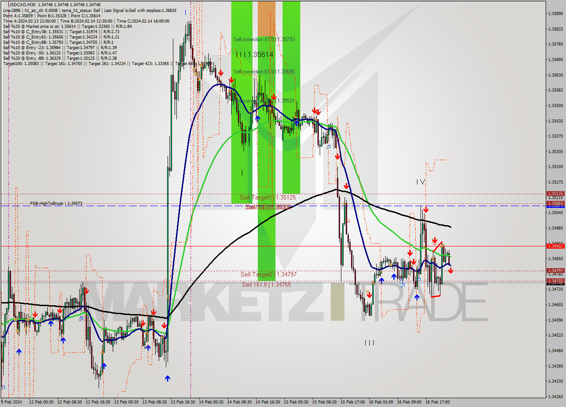566x407 pixels.
Task: Click the '16 Feb 17:00' time axis label
Action: [437, 402]
